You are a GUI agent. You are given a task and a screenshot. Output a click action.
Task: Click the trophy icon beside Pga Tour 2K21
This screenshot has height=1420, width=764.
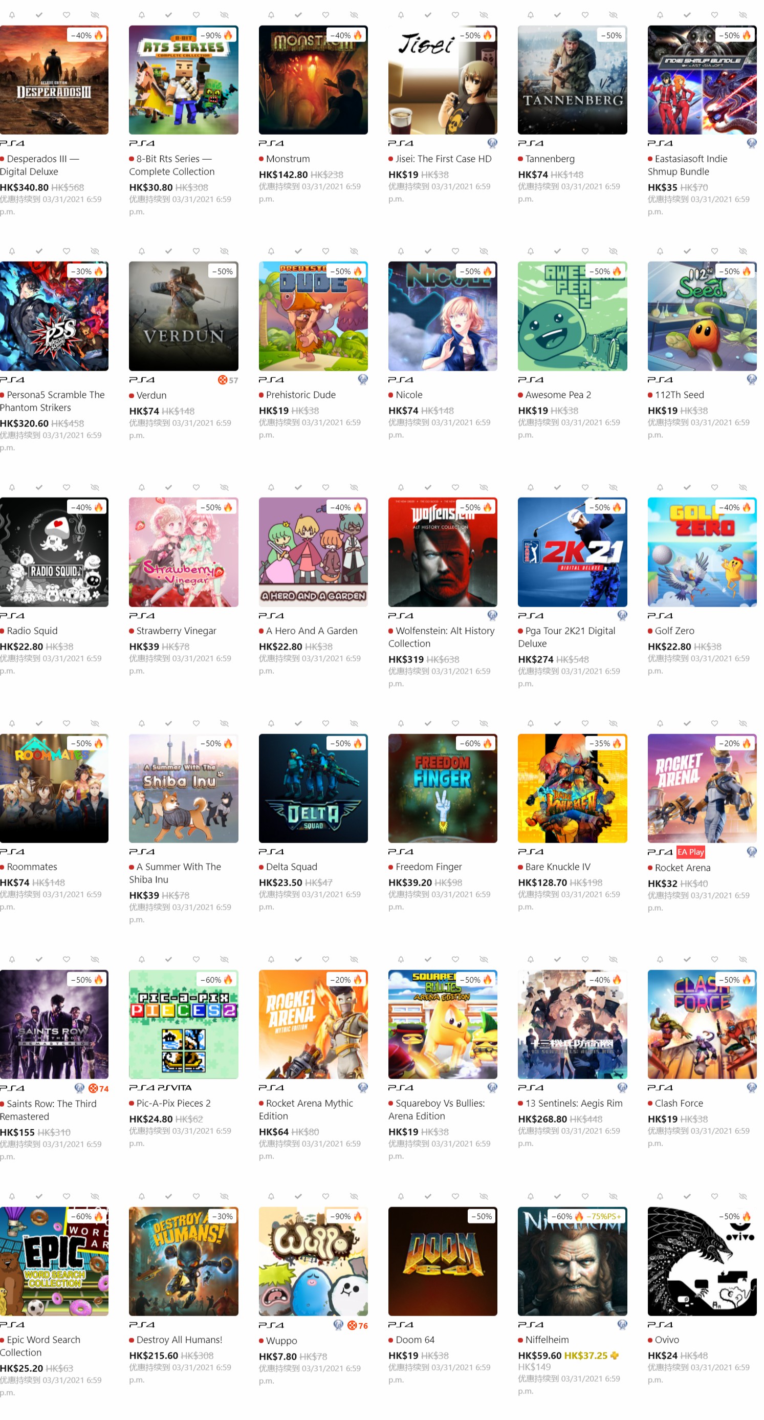[x=622, y=615]
